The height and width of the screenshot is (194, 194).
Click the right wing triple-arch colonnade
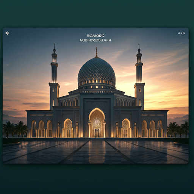152,128
